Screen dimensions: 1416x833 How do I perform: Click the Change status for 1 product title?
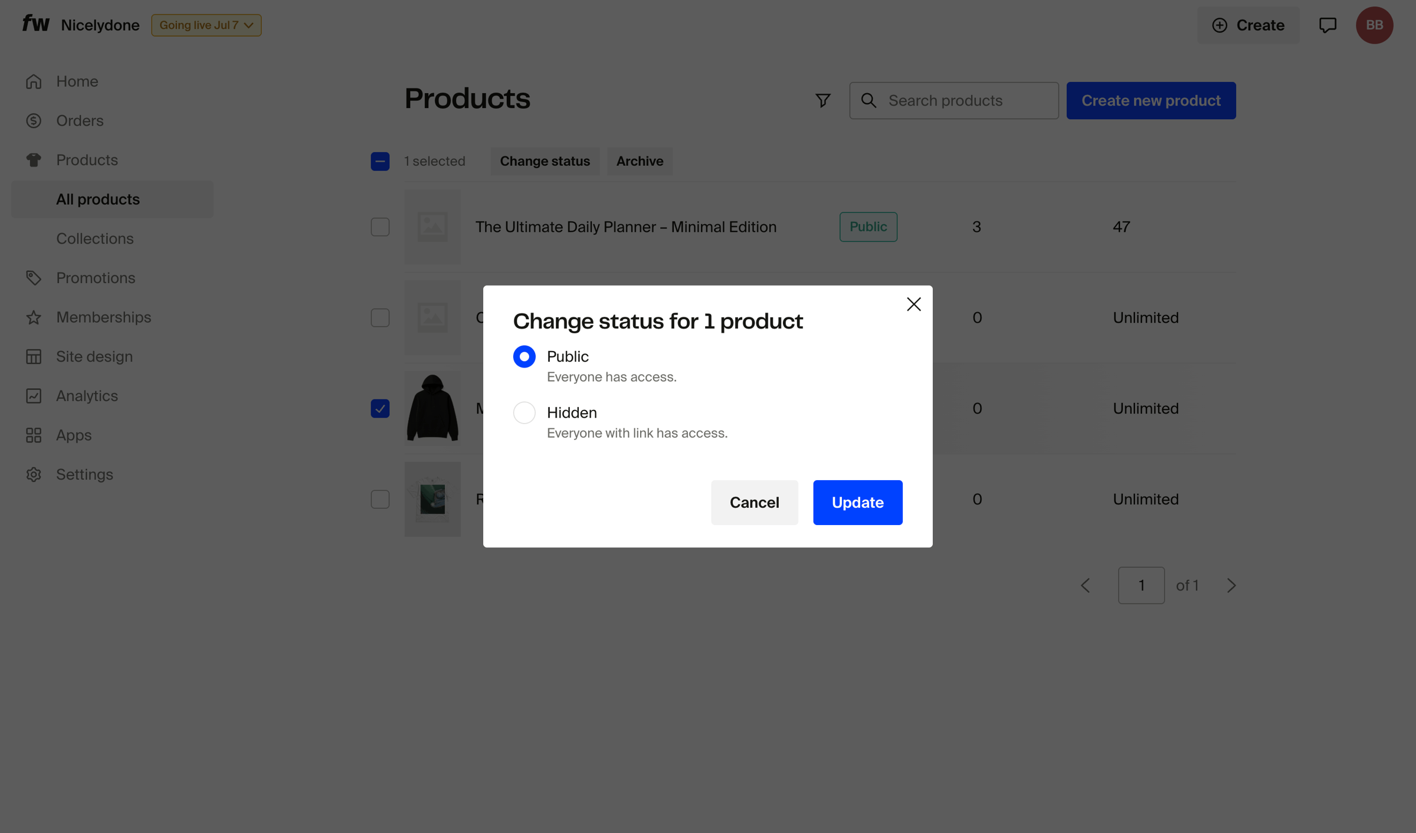point(658,322)
